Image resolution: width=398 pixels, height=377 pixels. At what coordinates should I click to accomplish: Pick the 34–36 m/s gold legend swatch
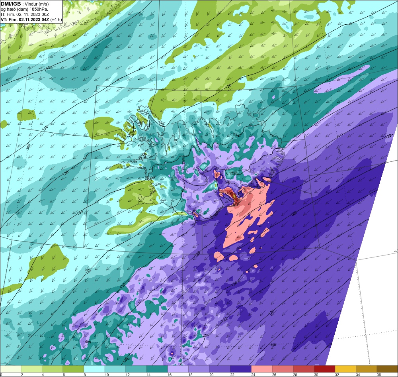click(367, 369)
